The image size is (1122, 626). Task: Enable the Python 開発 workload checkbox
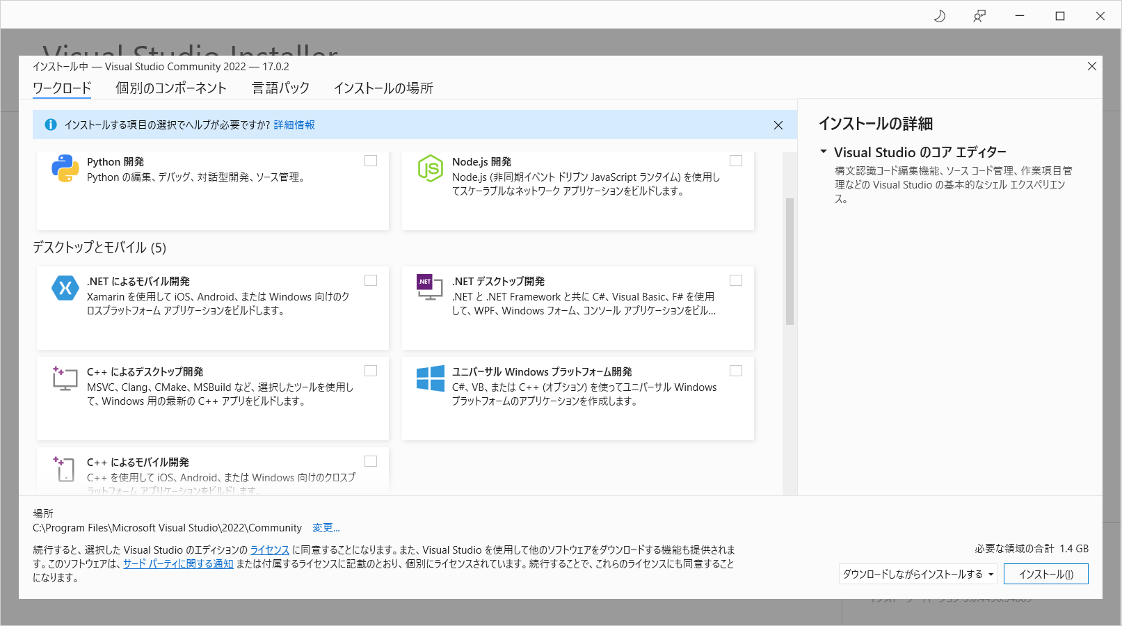click(371, 161)
